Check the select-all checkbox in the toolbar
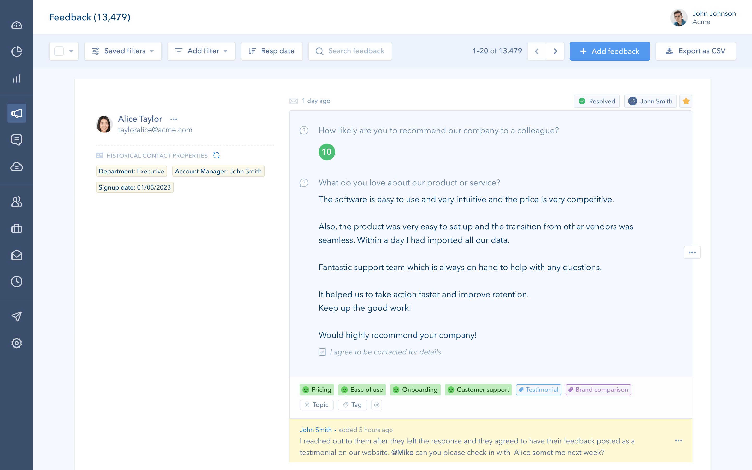The width and height of the screenshot is (752, 470). click(x=59, y=51)
